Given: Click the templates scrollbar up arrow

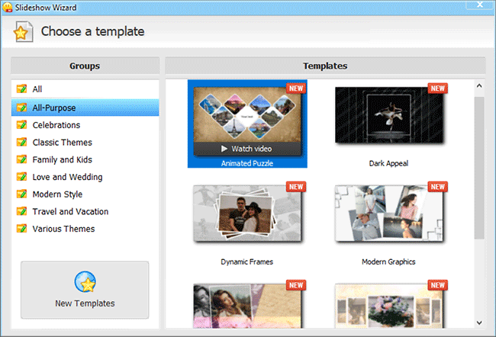Looking at the screenshot, I should [479, 85].
